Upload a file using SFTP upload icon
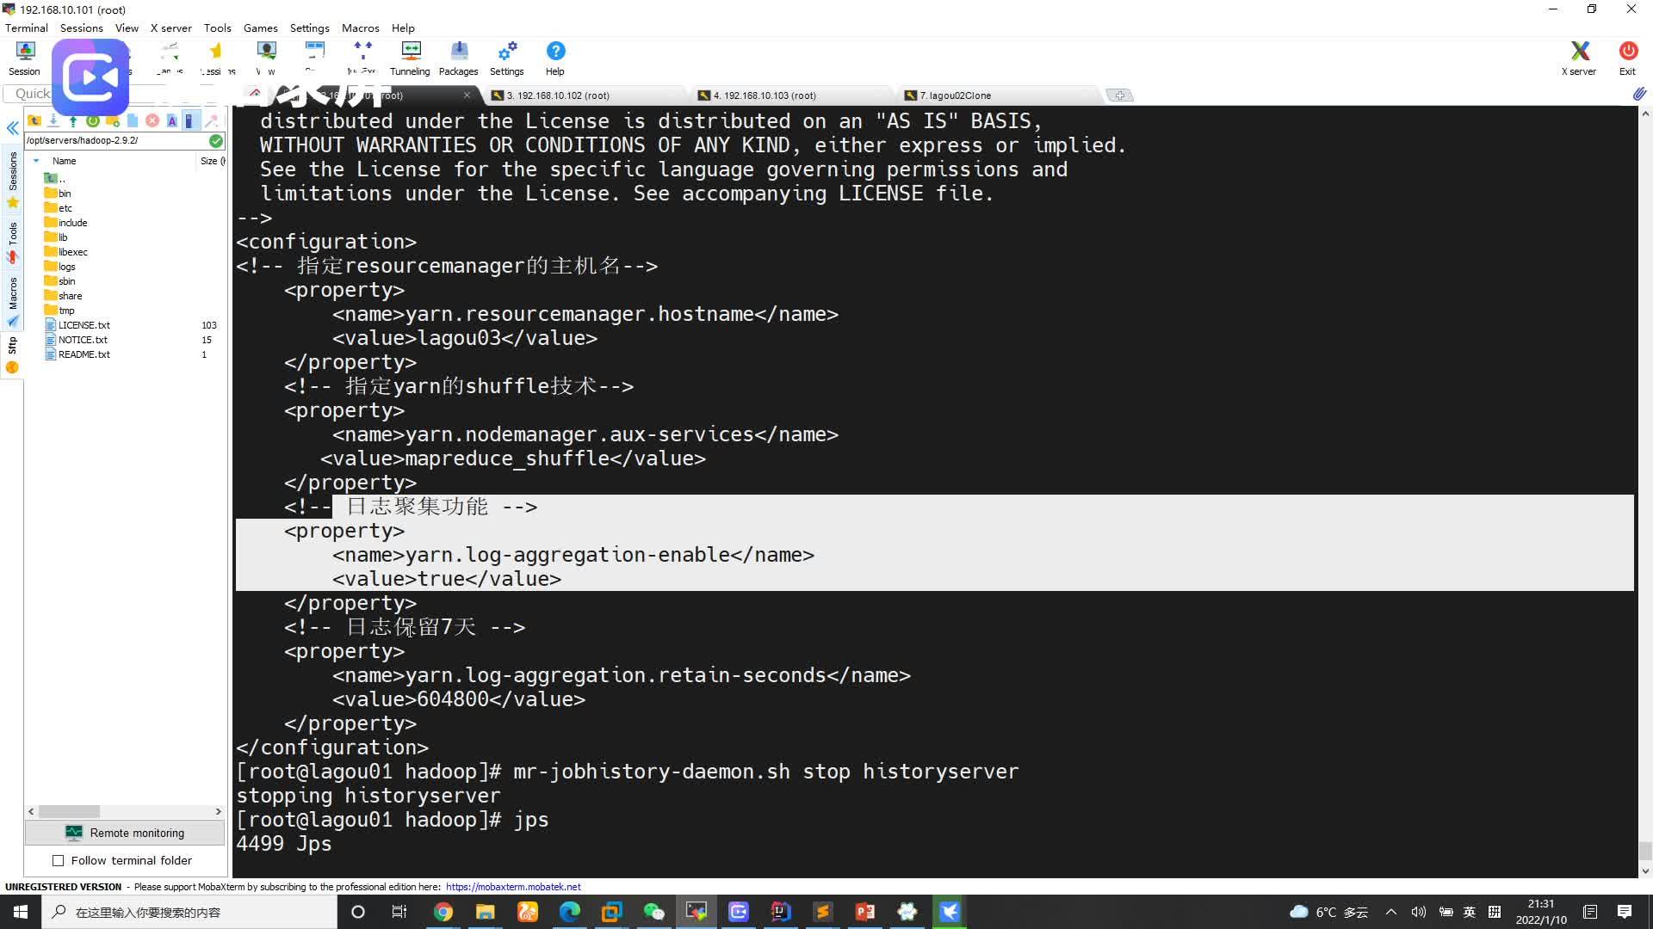This screenshot has width=1653, height=929. coord(73,120)
